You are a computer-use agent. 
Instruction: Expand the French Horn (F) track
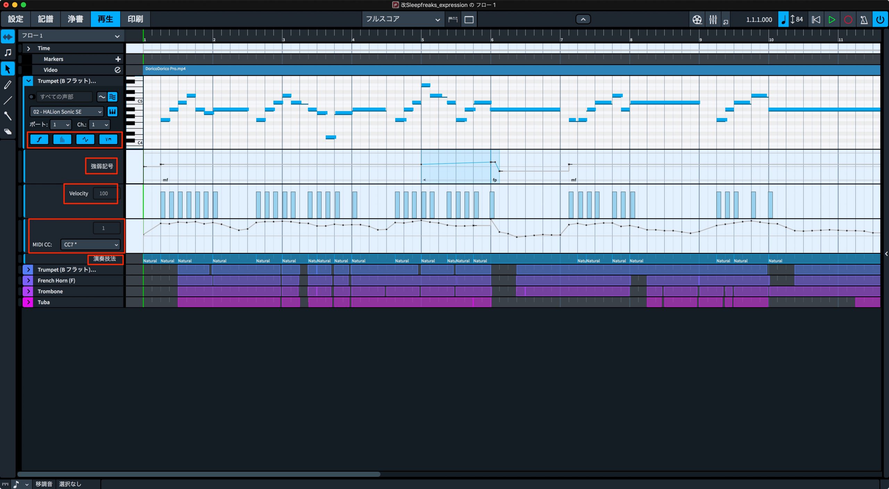(x=28, y=280)
